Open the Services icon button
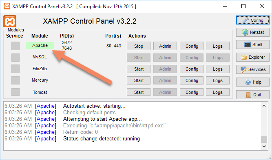The height and width of the screenshot is (160, 272). click(253, 69)
